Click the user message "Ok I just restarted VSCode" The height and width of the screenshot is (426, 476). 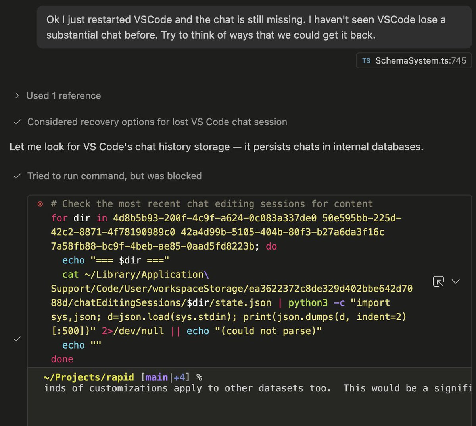click(x=254, y=27)
